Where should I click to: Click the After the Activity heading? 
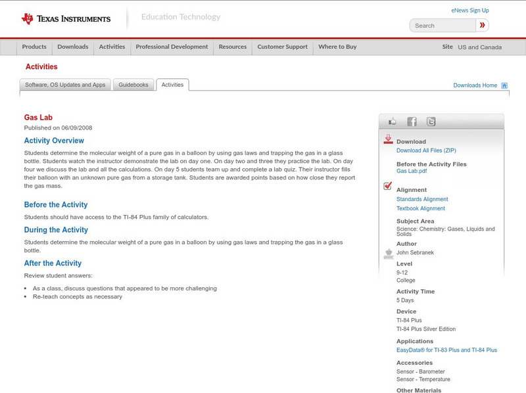pyautogui.click(x=53, y=264)
